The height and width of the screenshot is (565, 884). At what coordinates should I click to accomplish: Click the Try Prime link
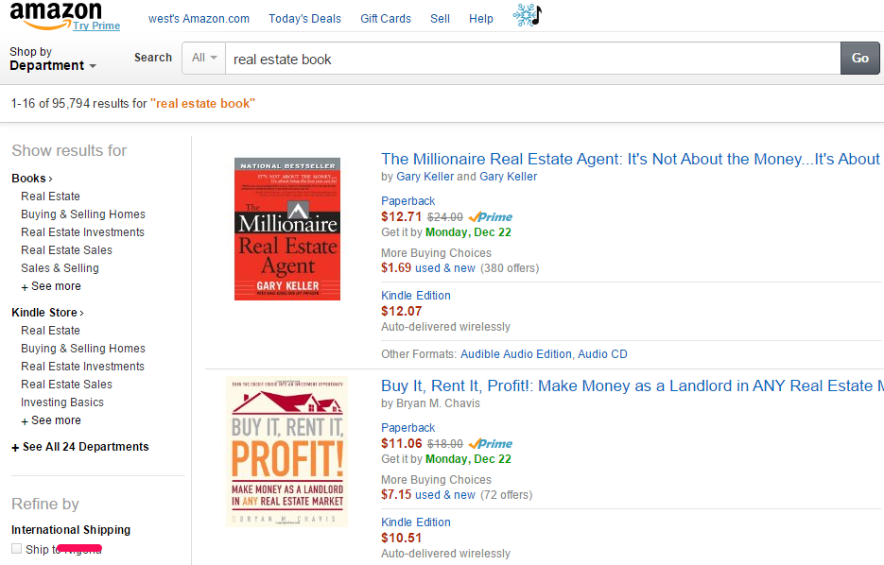click(96, 26)
